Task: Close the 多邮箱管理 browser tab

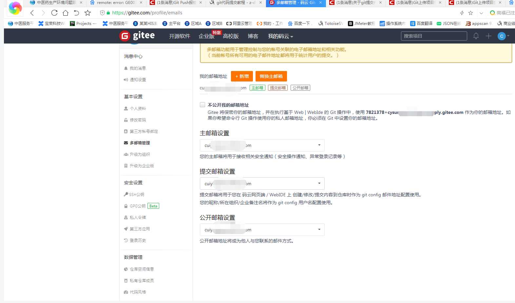Action: [320, 3]
